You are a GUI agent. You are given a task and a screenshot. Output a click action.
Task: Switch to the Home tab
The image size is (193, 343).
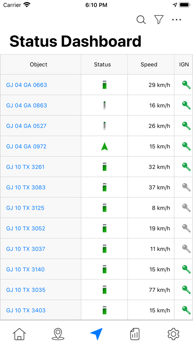coord(19,334)
